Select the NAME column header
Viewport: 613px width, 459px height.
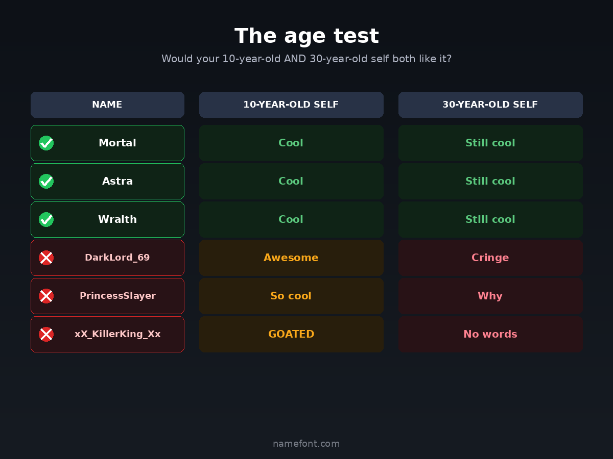107,105
